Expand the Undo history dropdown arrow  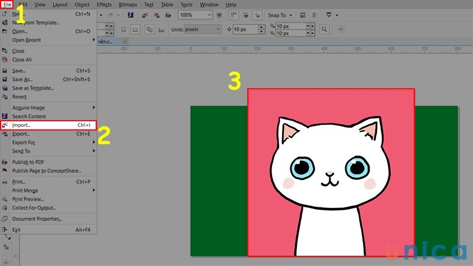(101, 15)
